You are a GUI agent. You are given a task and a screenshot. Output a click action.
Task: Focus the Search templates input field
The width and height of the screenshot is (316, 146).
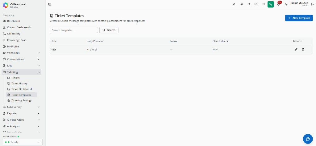(74, 30)
